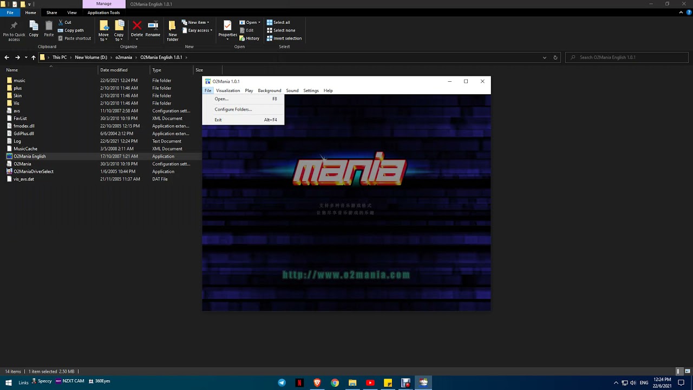Open O2Mania Help menu
Screen dimensions: 693x390
click(328, 90)
